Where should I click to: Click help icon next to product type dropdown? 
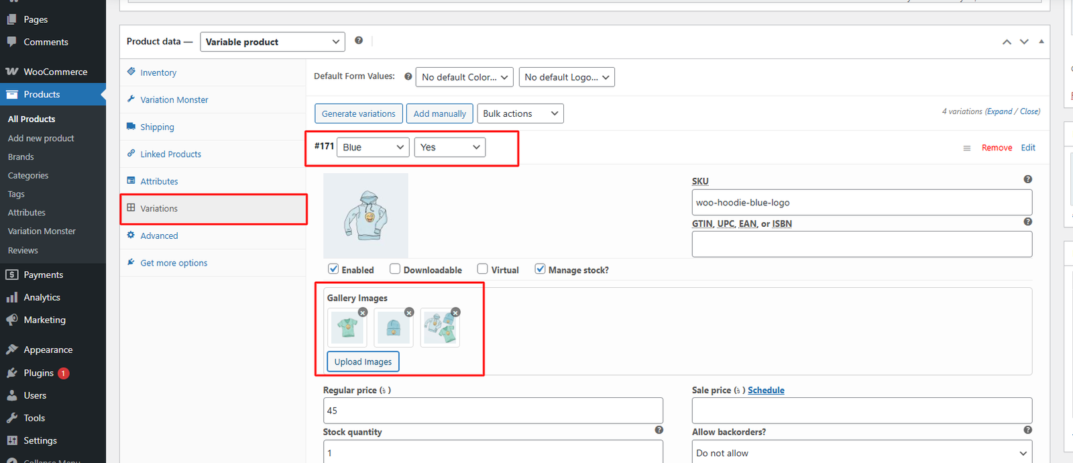pos(359,41)
